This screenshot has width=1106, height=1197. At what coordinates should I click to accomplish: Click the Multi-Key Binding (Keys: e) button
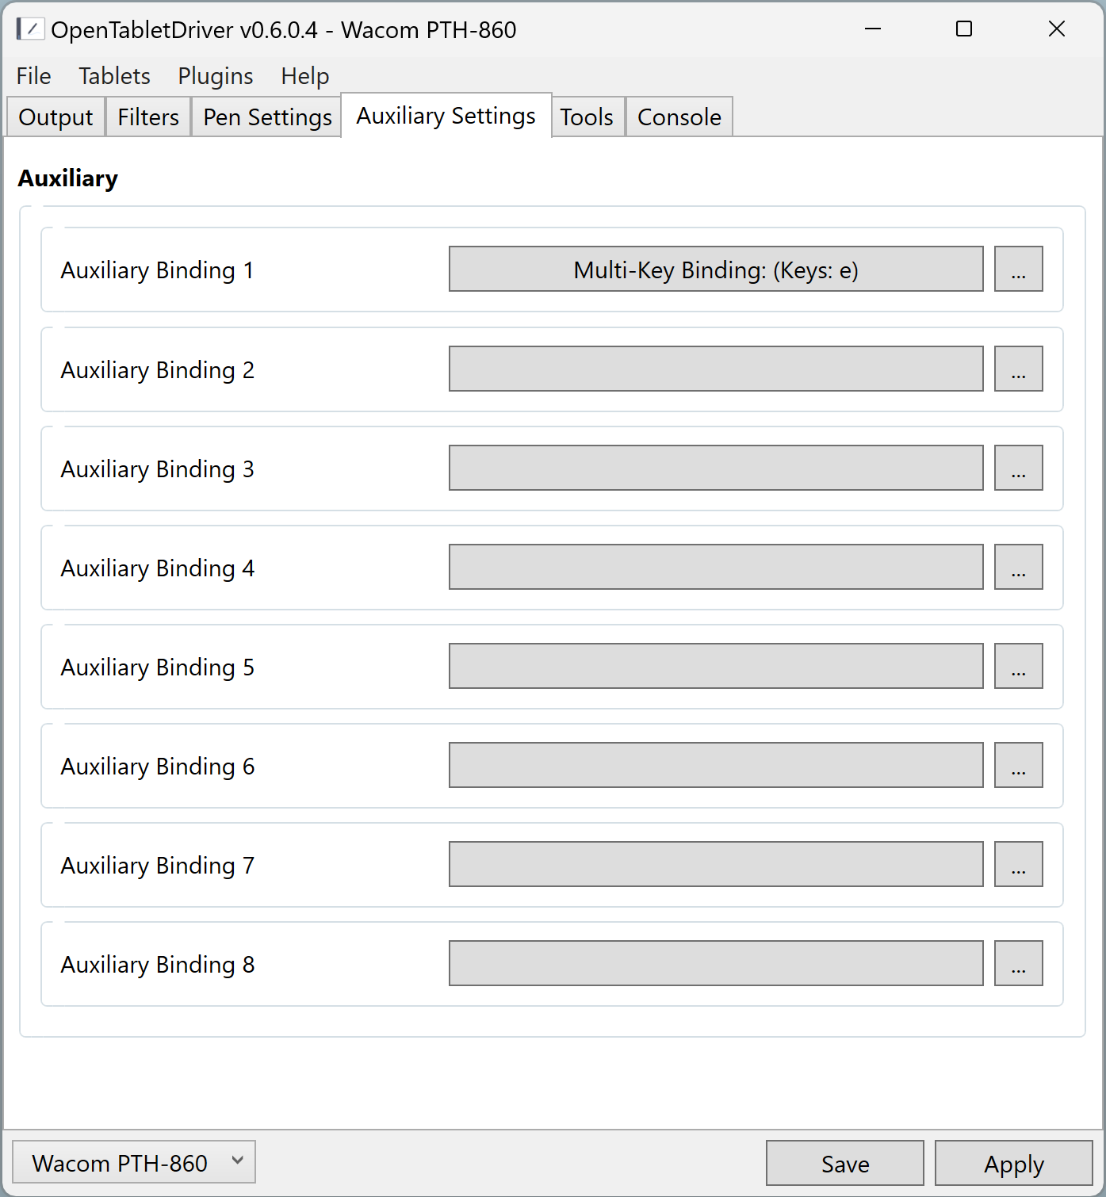(715, 270)
